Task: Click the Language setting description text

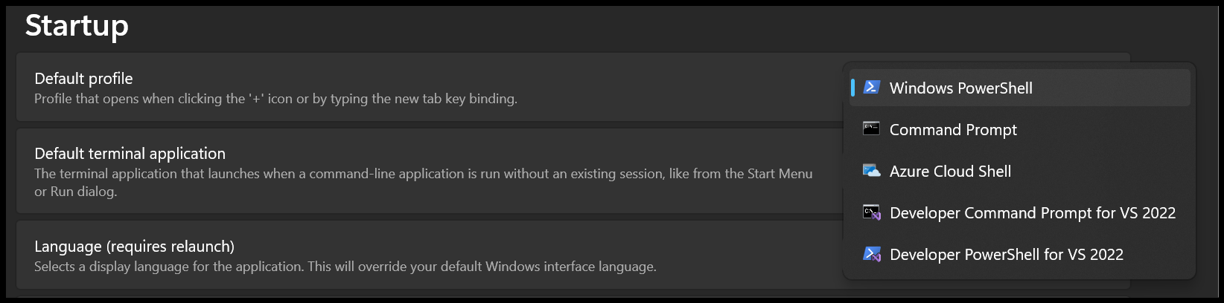Action: click(345, 267)
